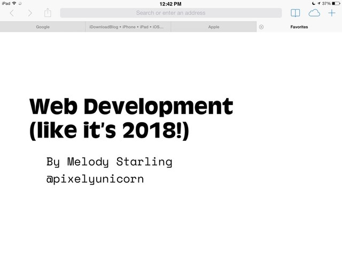
Task: Focus the Search or enter an address field
Action: (x=171, y=13)
